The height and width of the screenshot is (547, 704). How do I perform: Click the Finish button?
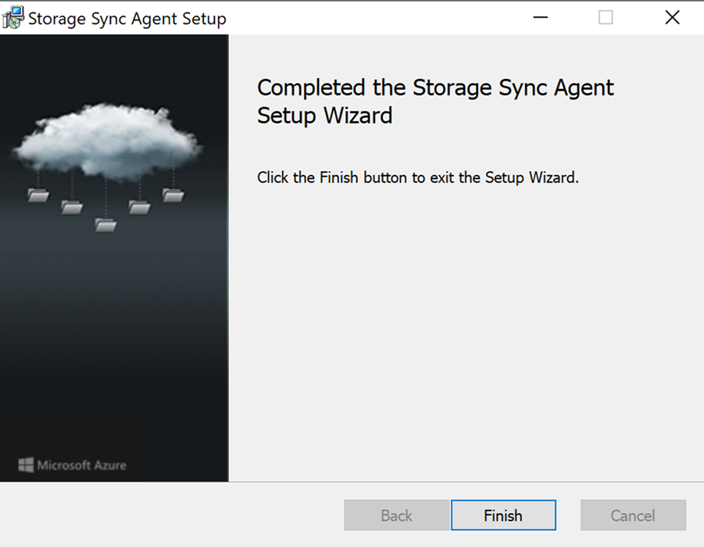pyautogui.click(x=502, y=515)
